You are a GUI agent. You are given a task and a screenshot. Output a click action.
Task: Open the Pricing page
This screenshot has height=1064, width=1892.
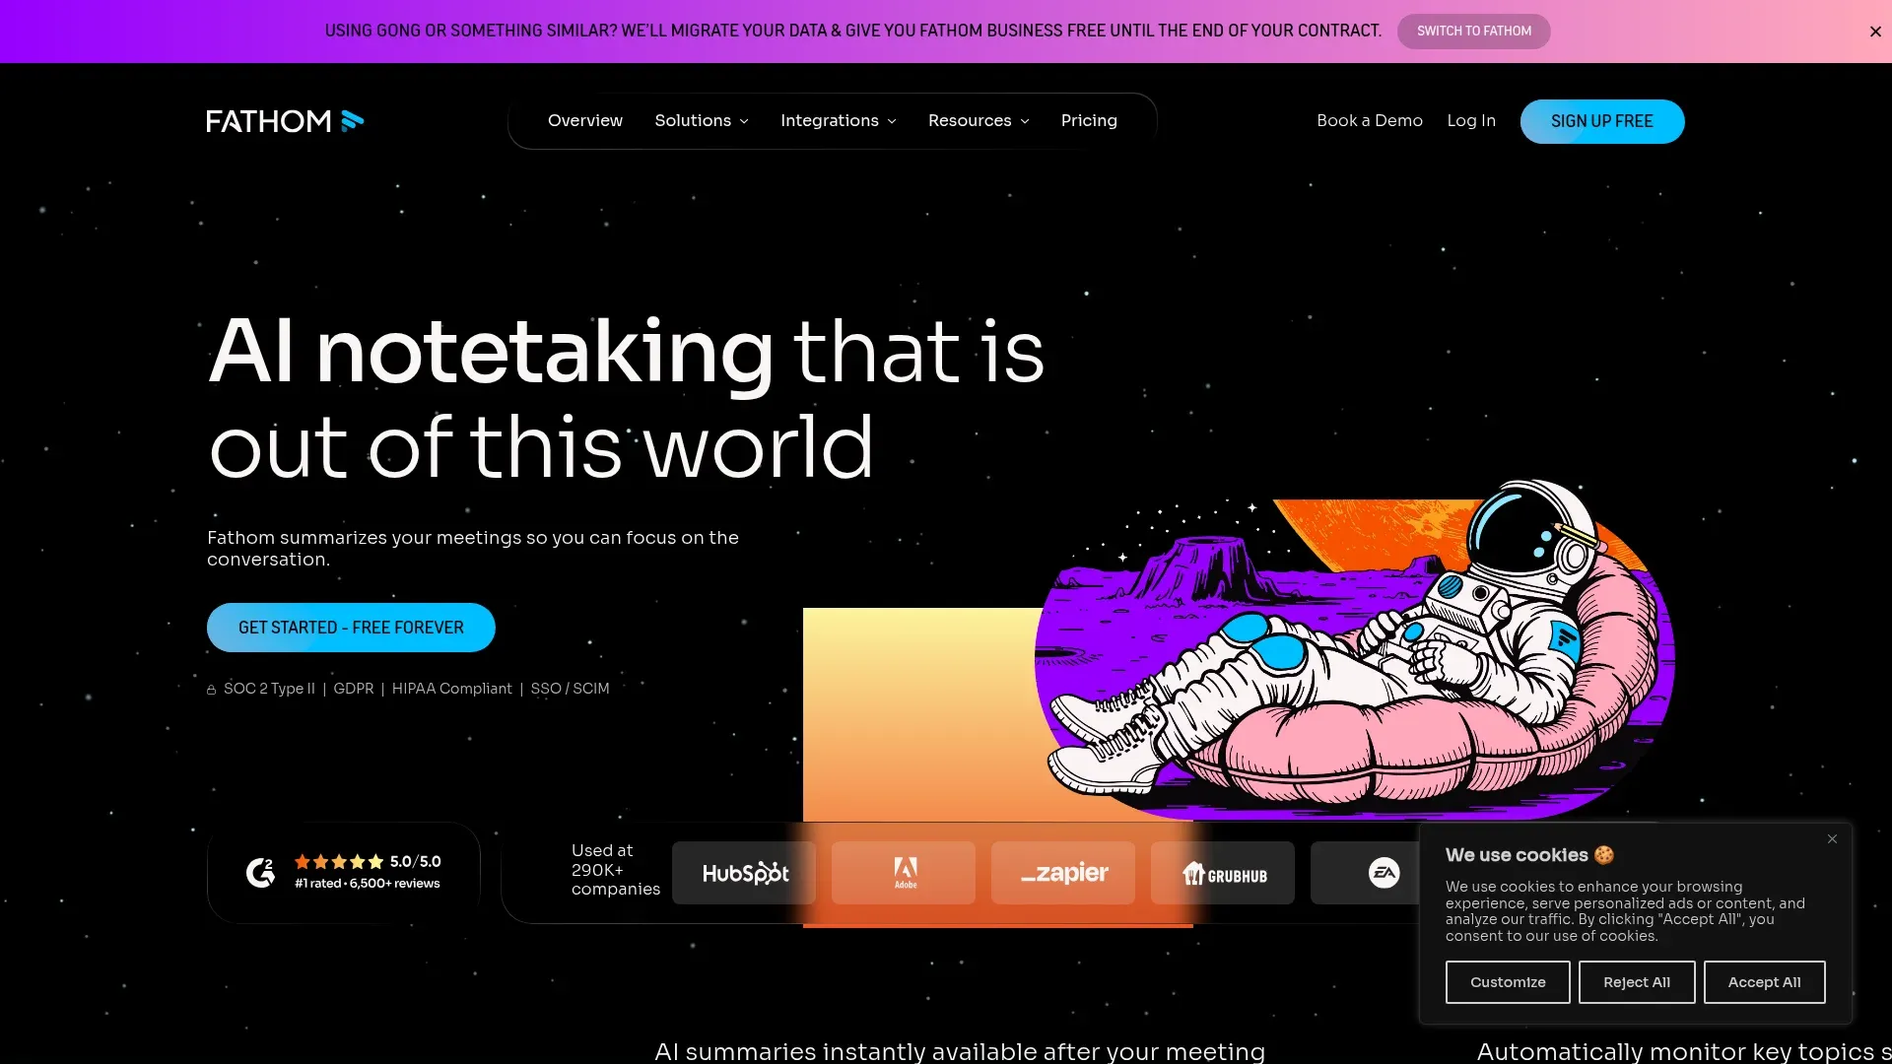[x=1088, y=120]
